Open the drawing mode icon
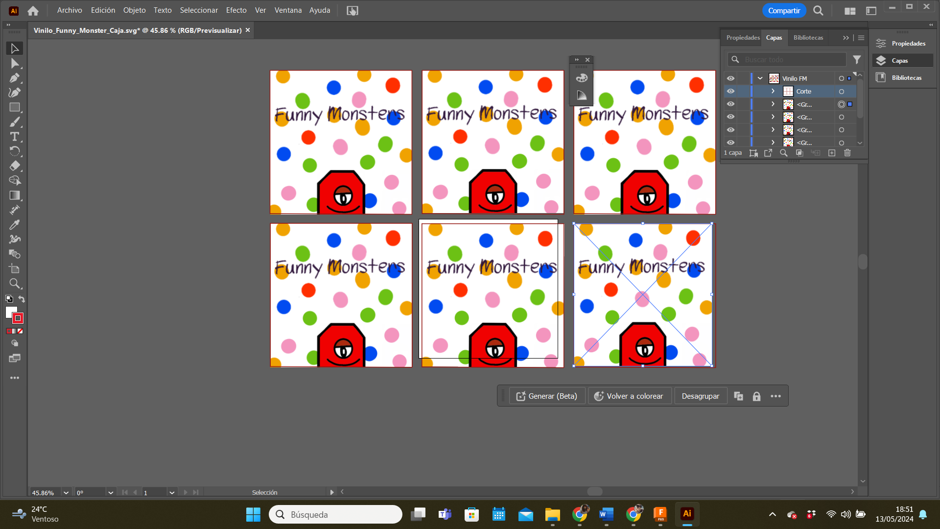Screen dimensions: 940x529 tap(15, 343)
